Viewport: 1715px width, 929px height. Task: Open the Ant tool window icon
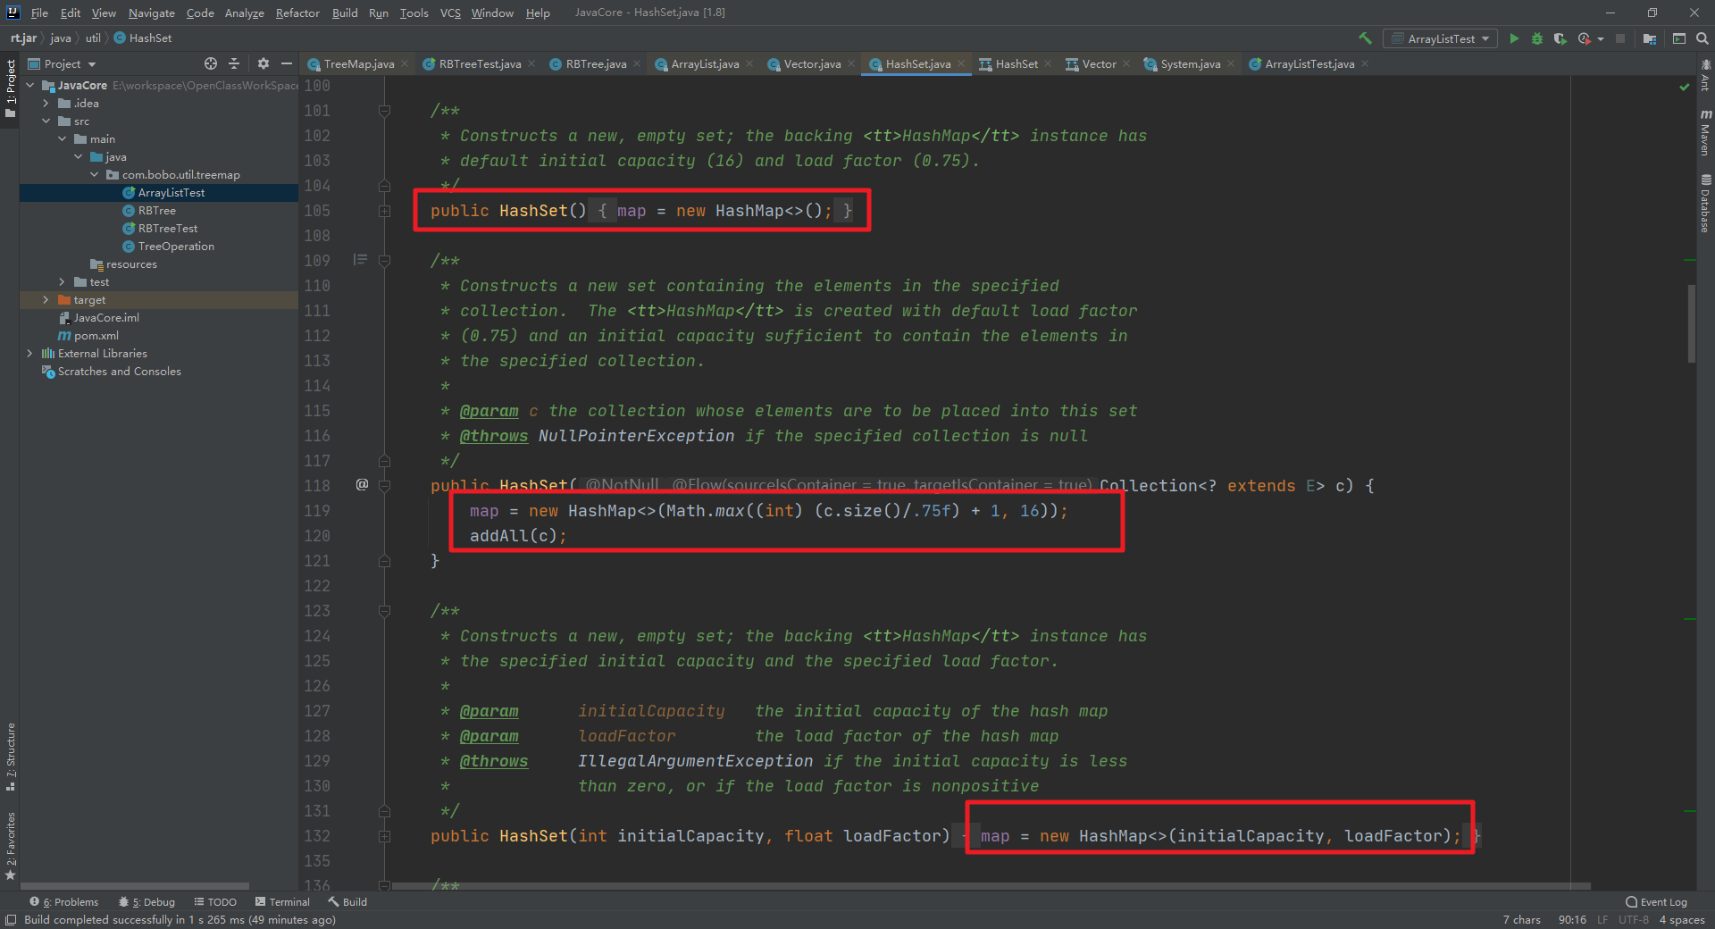click(x=1705, y=73)
